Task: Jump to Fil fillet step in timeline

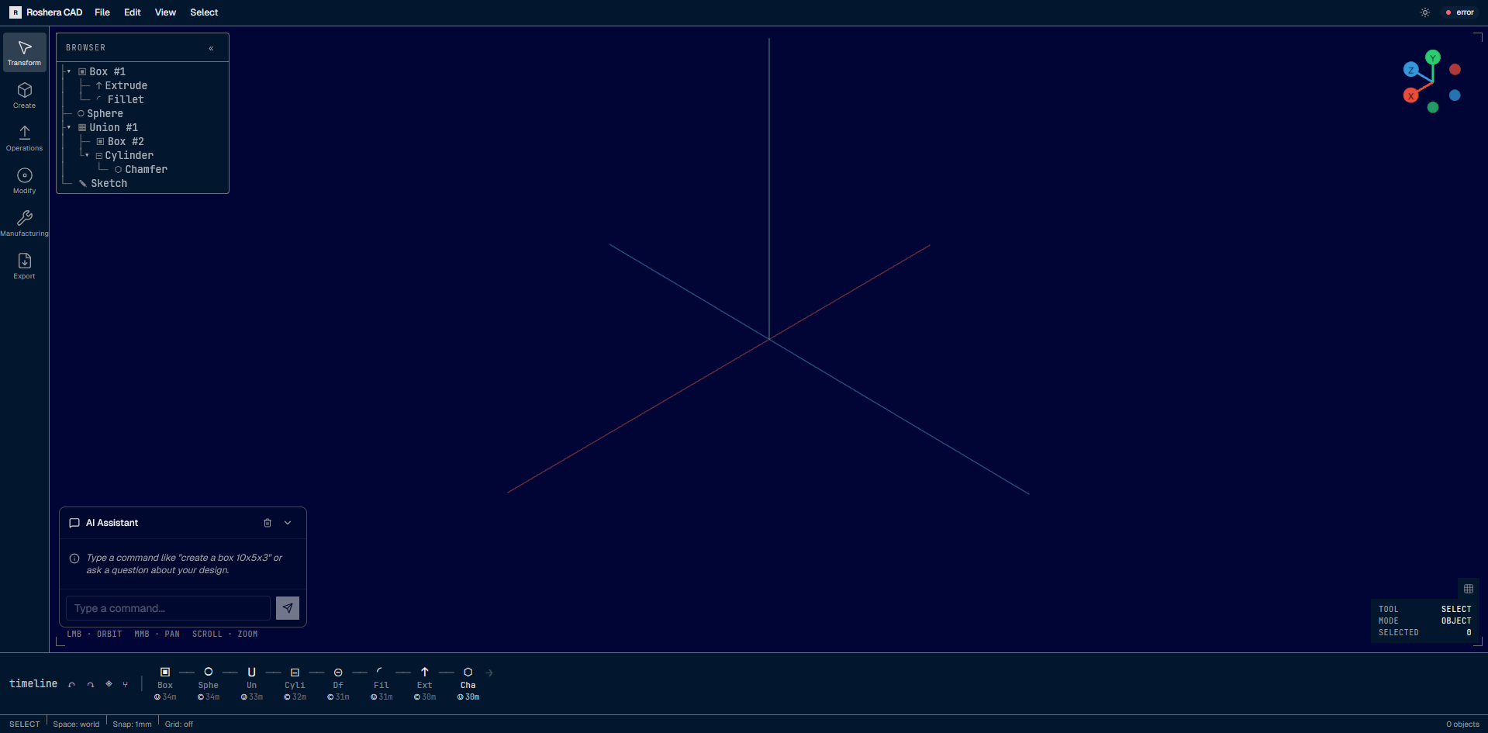Action: pos(381,683)
